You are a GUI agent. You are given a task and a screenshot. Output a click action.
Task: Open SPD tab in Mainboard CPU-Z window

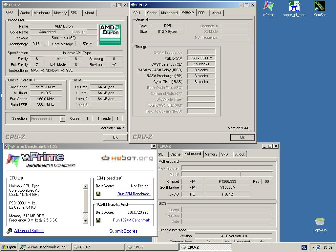click(x=224, y=154)
